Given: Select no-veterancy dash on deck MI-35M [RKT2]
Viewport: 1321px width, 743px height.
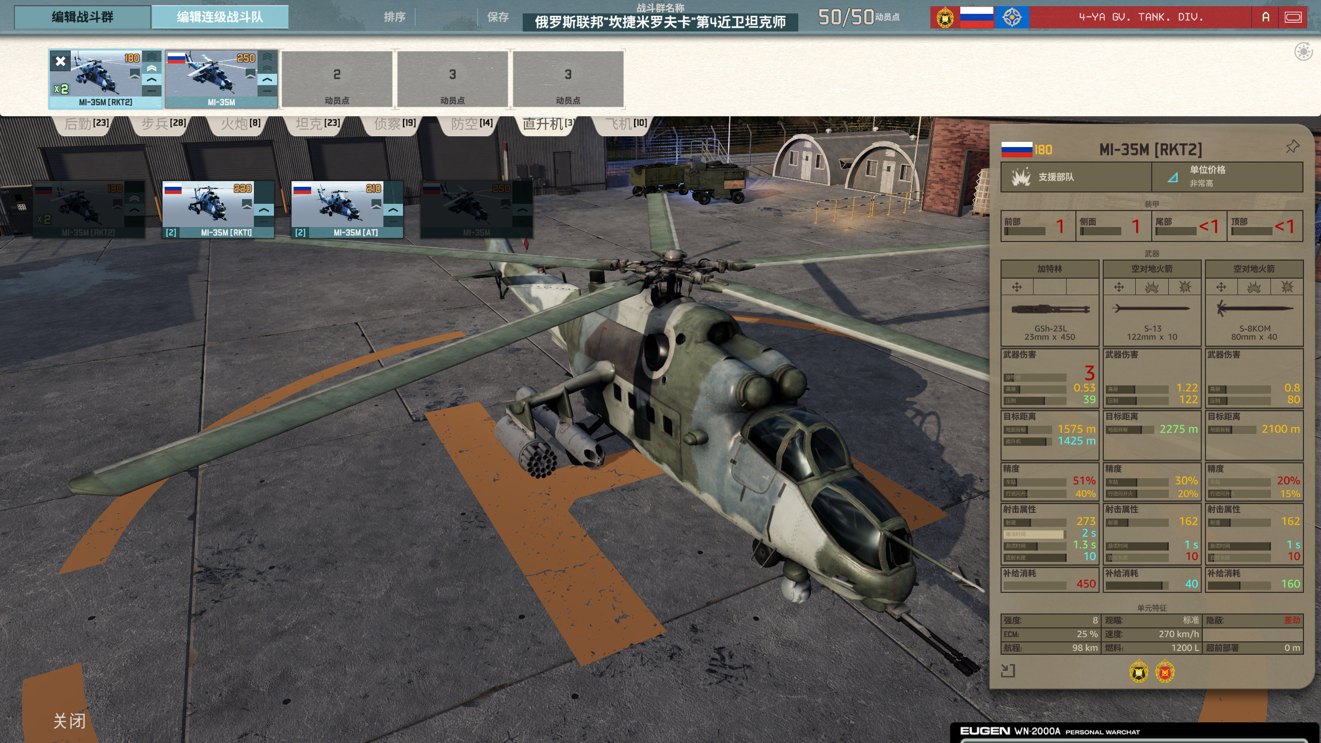Looking at the screenshot, I should 151,91.
